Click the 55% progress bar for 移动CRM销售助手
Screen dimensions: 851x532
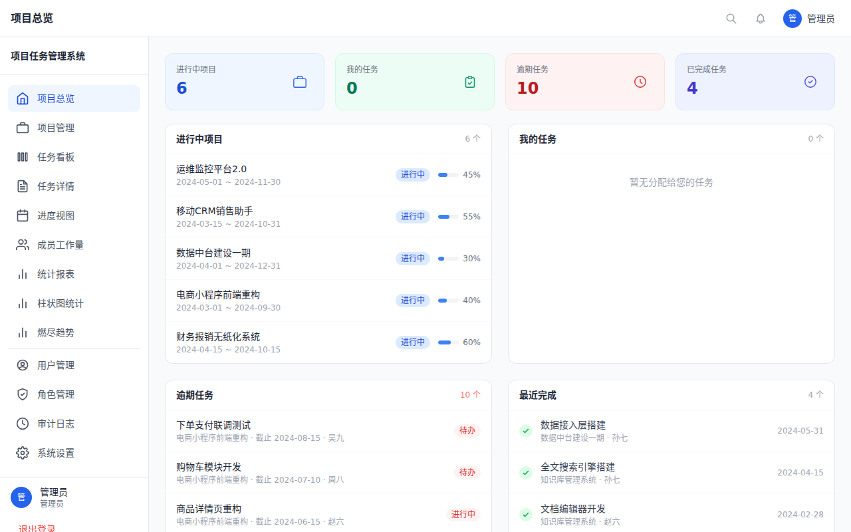pos(448,217)
